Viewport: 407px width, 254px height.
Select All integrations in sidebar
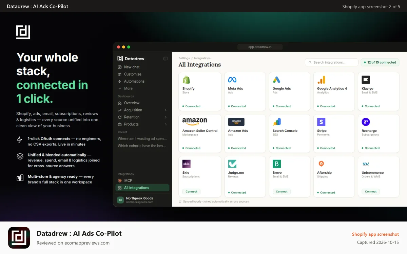pos(142,188)
